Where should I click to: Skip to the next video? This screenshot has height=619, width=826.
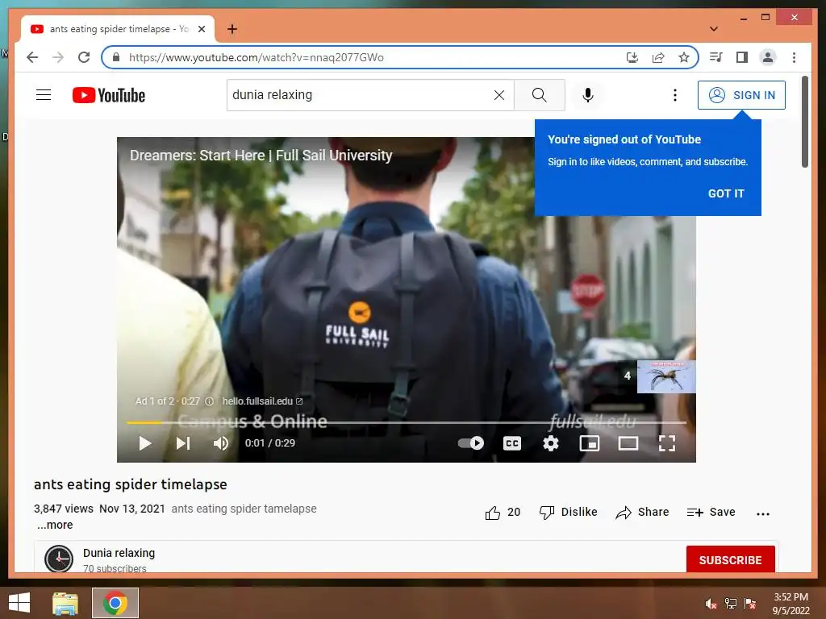183,443
